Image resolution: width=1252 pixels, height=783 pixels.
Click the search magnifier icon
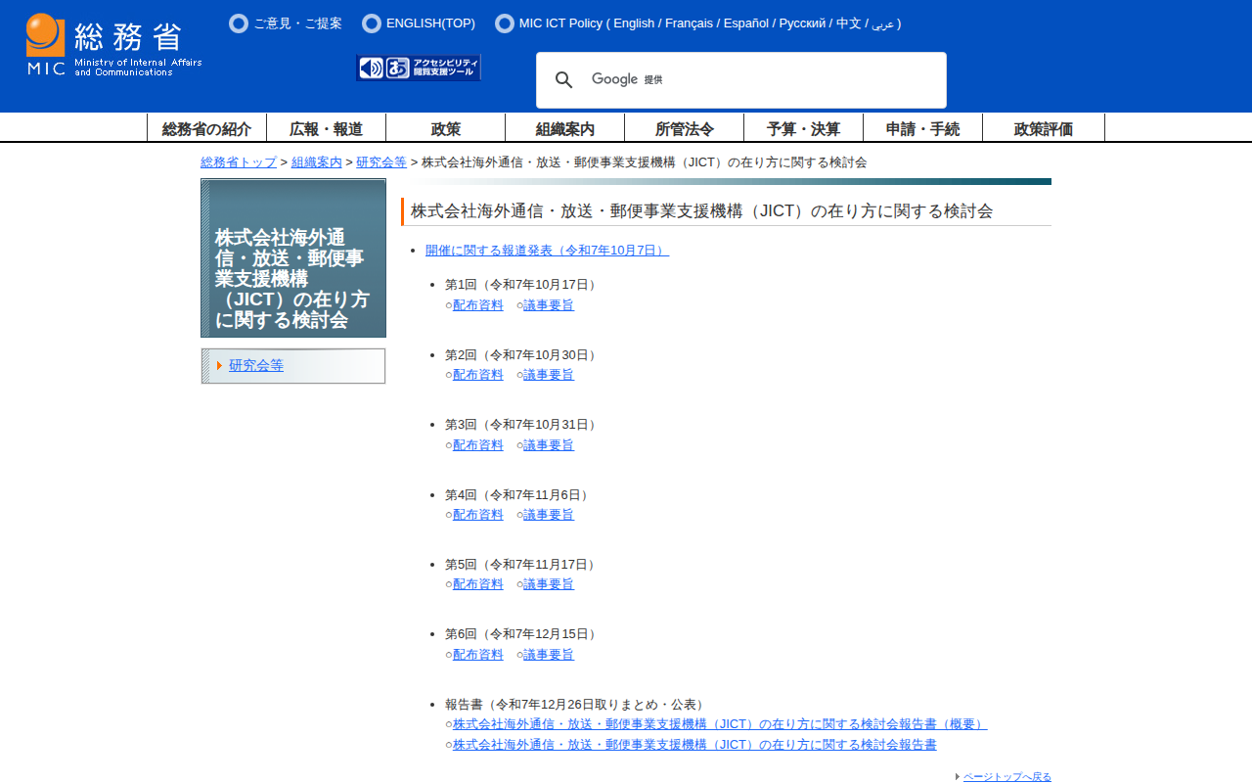click(564, 80)
